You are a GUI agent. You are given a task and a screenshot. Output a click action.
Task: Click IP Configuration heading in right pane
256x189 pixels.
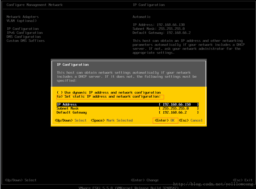click(149, 5)
